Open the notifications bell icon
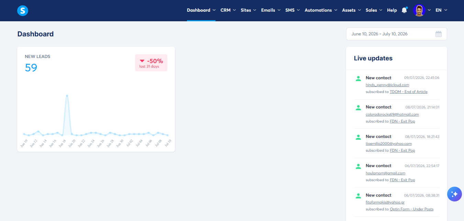This screenshot has width=464, height=221. tap(404, 10)
